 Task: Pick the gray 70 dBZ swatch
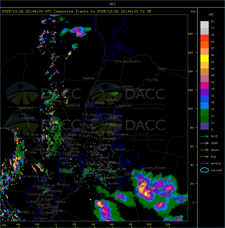[204, 31]
